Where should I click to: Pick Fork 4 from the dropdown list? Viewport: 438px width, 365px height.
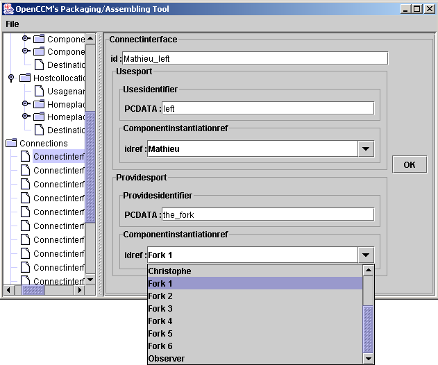point(255,321)
